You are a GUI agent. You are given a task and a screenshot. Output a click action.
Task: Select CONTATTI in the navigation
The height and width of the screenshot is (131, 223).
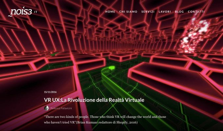point(196,12)
